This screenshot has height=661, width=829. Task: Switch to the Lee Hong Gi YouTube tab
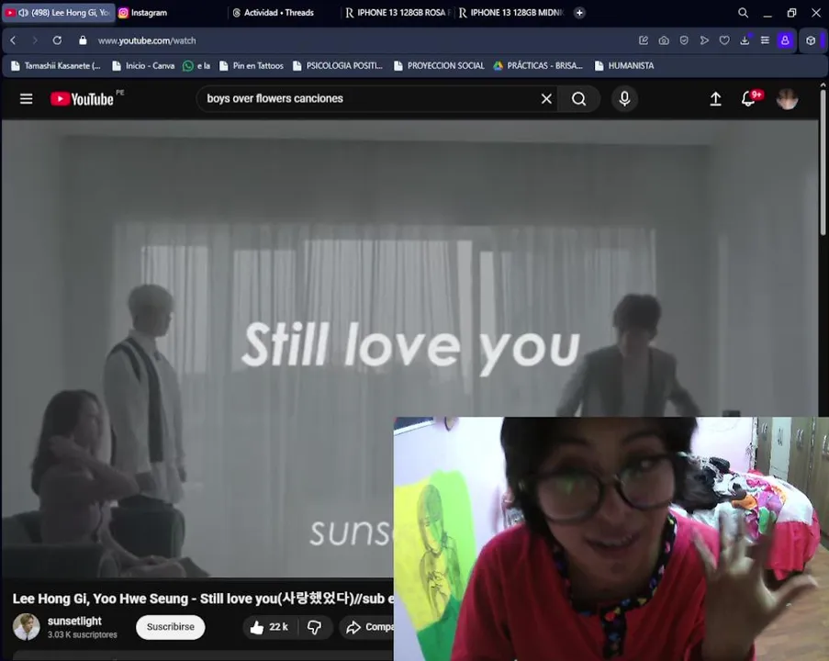pos(58,13)
